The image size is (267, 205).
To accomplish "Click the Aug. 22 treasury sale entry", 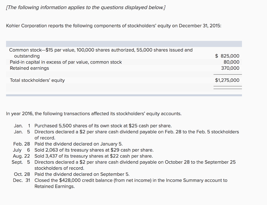I will [x=94, y=156].
